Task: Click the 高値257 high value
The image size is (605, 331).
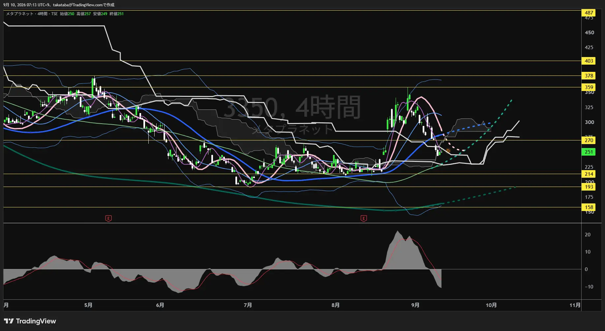Action: click(84, 14)
